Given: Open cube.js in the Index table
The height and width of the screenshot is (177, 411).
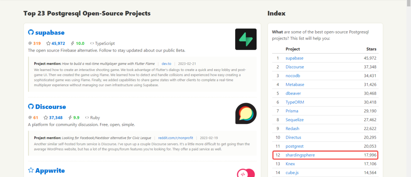Looking at the screenshot, I should point(292,172).
